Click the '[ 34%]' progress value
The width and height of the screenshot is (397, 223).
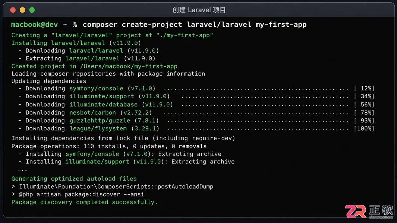(x=364, y=96)
